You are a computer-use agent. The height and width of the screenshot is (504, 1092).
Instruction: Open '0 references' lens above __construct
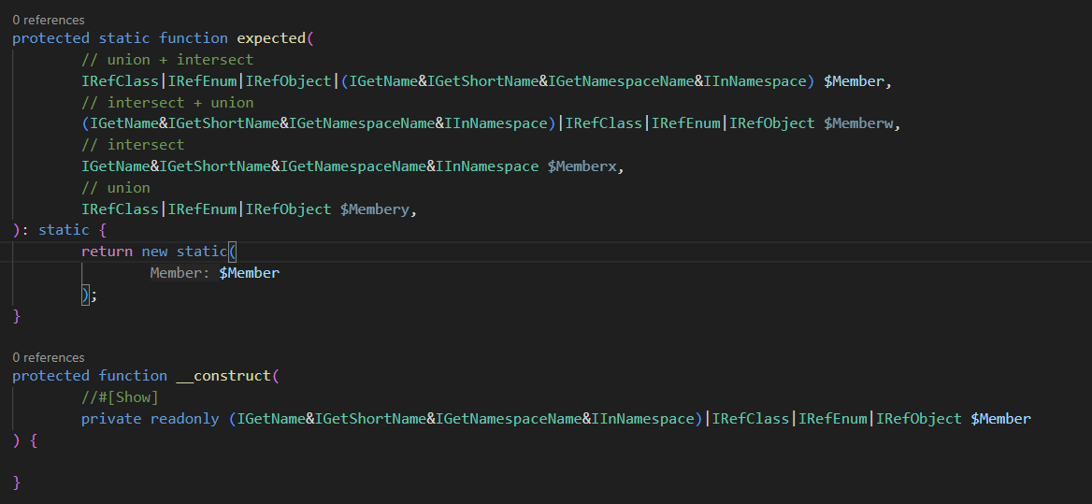[x=48, y=357]
